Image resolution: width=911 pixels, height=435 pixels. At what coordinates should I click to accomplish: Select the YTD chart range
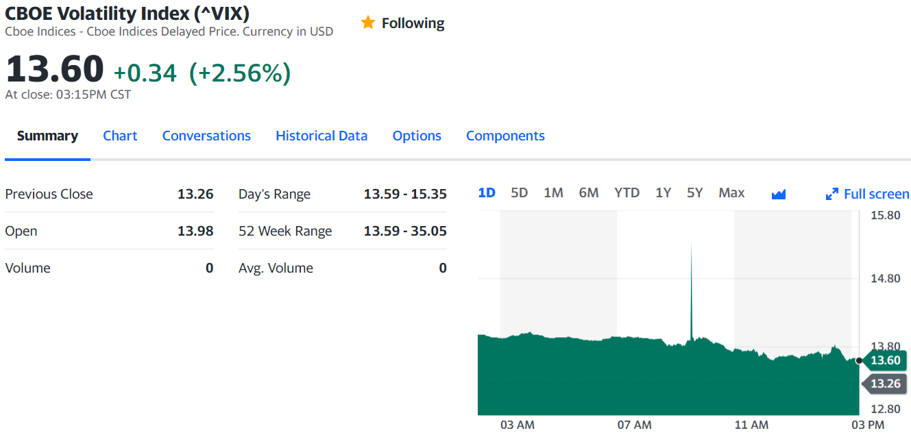coord(627,192)
